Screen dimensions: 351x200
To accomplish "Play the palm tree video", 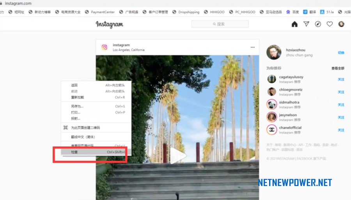I will click(x=177, y=156).
